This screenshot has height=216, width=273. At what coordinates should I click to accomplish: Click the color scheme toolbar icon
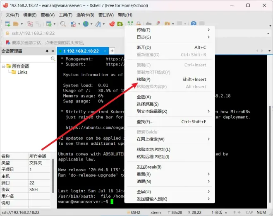(73, 24)
